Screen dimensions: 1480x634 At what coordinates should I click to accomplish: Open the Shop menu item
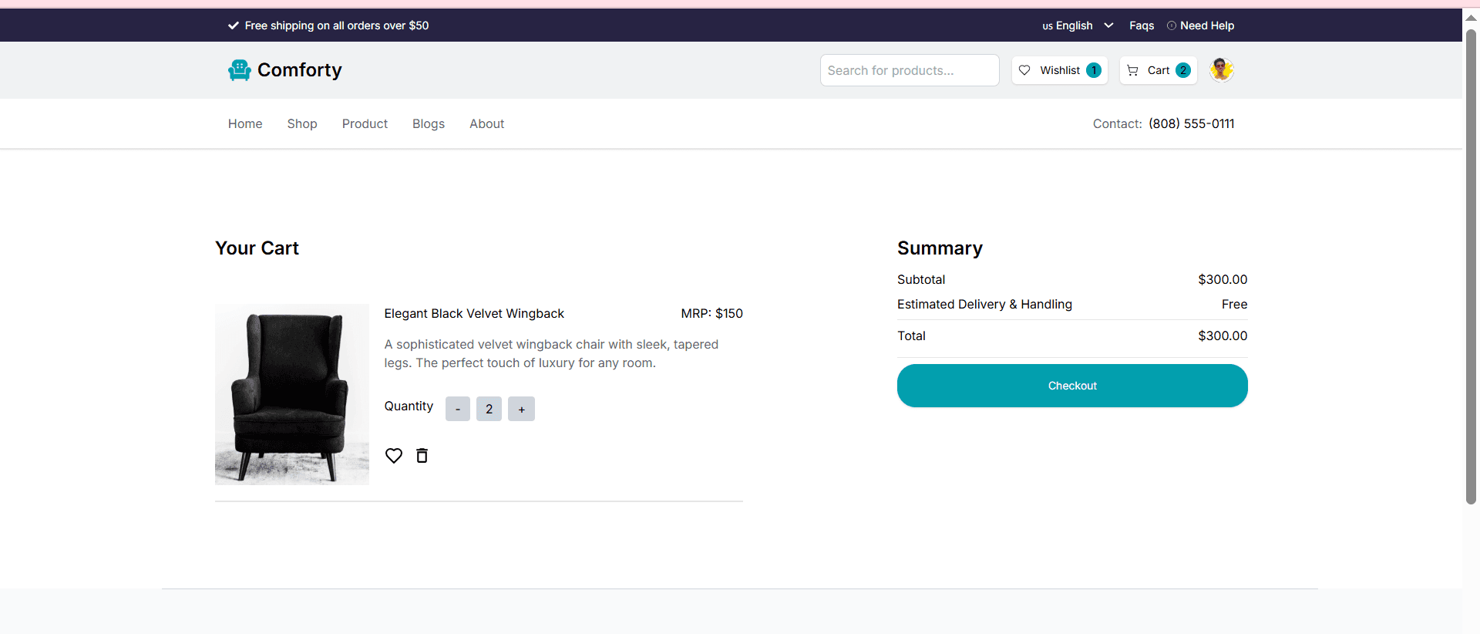pos(302,123)
